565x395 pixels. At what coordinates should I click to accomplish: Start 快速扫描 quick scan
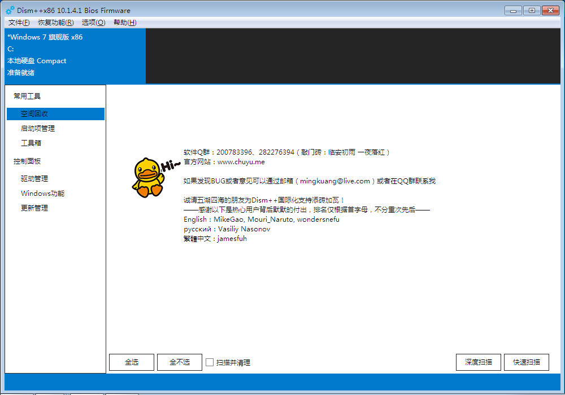527,362
